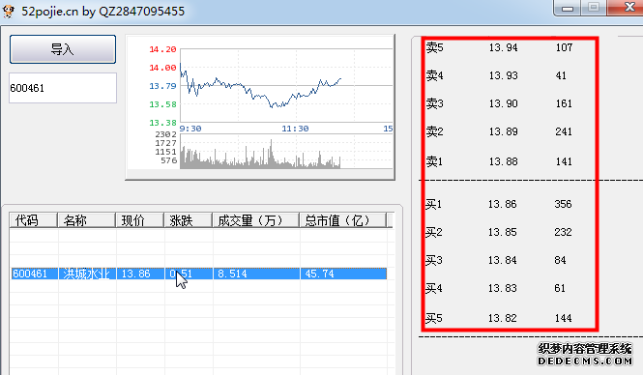643x375 pixels.
Task: Click the app icon in the title bar
Action: [8, 11]
